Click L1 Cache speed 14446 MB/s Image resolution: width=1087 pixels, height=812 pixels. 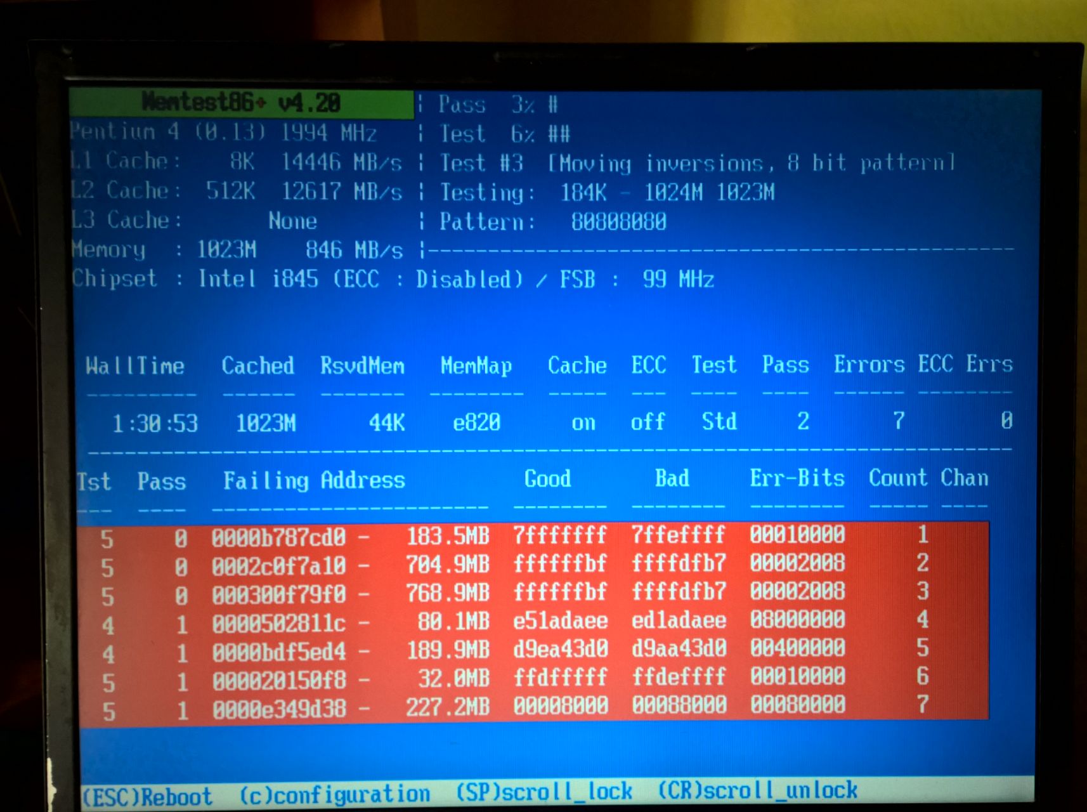point(341,162)
